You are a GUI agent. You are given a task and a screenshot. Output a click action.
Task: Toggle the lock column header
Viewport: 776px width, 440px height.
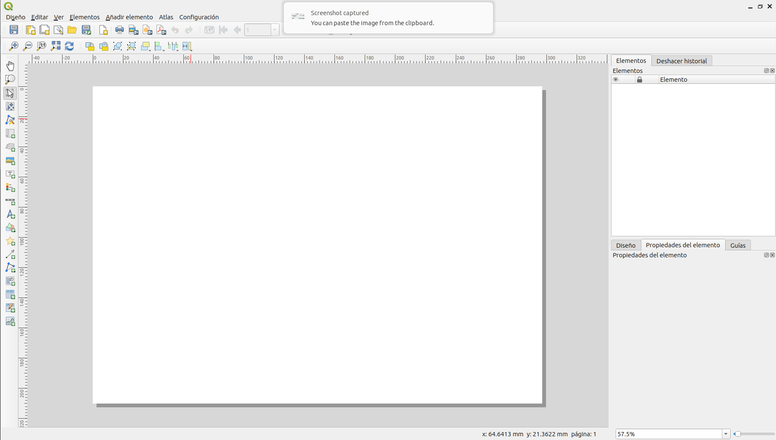click(x=640, y=80)
